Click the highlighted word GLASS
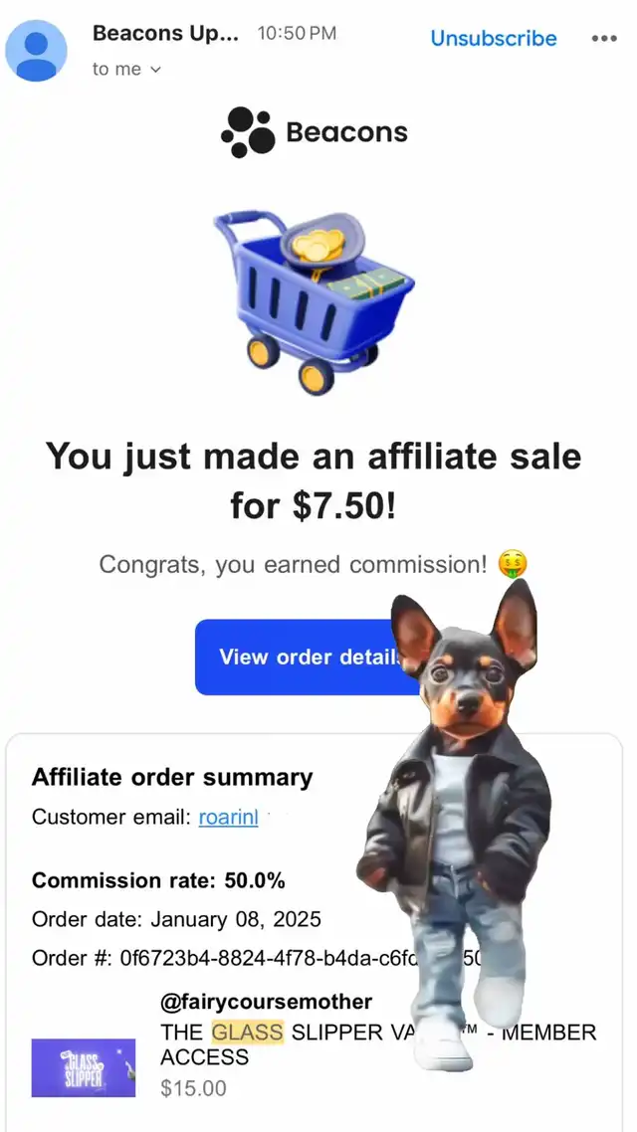Viewport: 637px width, 1132px height. coord(248,1032)
